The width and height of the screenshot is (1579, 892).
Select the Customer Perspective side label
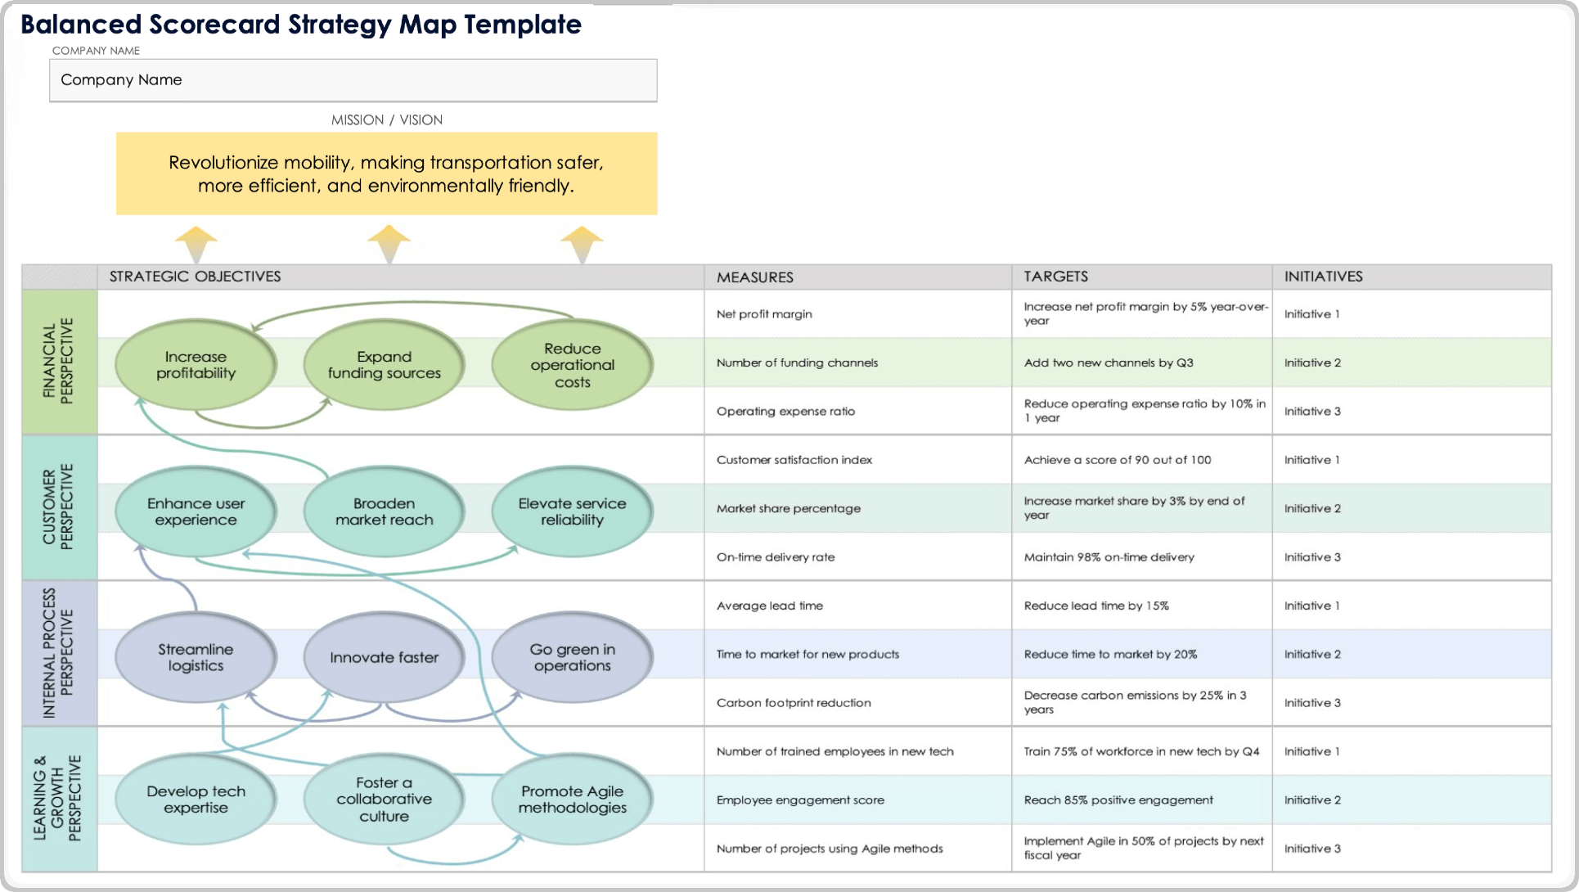coord(59,507)
